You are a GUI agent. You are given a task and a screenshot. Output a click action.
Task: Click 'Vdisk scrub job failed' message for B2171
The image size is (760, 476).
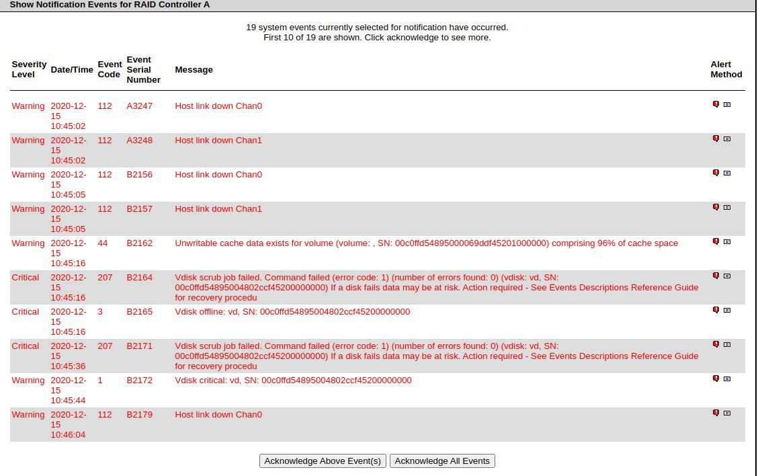(437, 356)
